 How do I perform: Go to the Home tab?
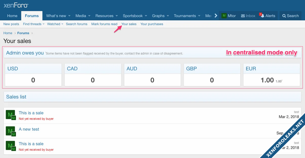(12, 16)
